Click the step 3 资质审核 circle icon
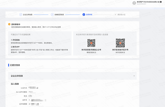Viewport: 165px width, 107px height. pos(84,15)
